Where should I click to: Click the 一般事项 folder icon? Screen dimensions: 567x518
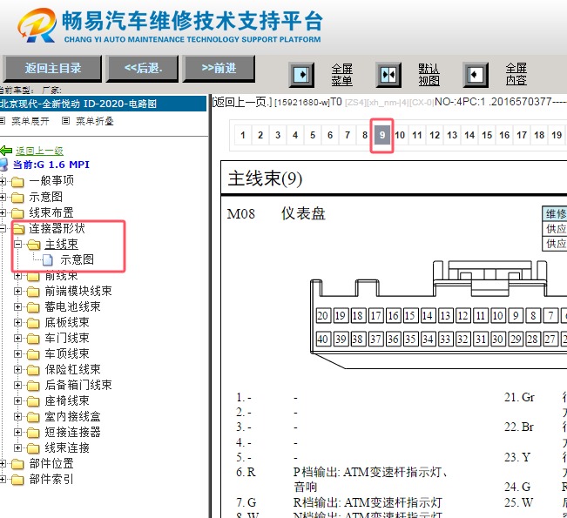(x=17, y=181)
